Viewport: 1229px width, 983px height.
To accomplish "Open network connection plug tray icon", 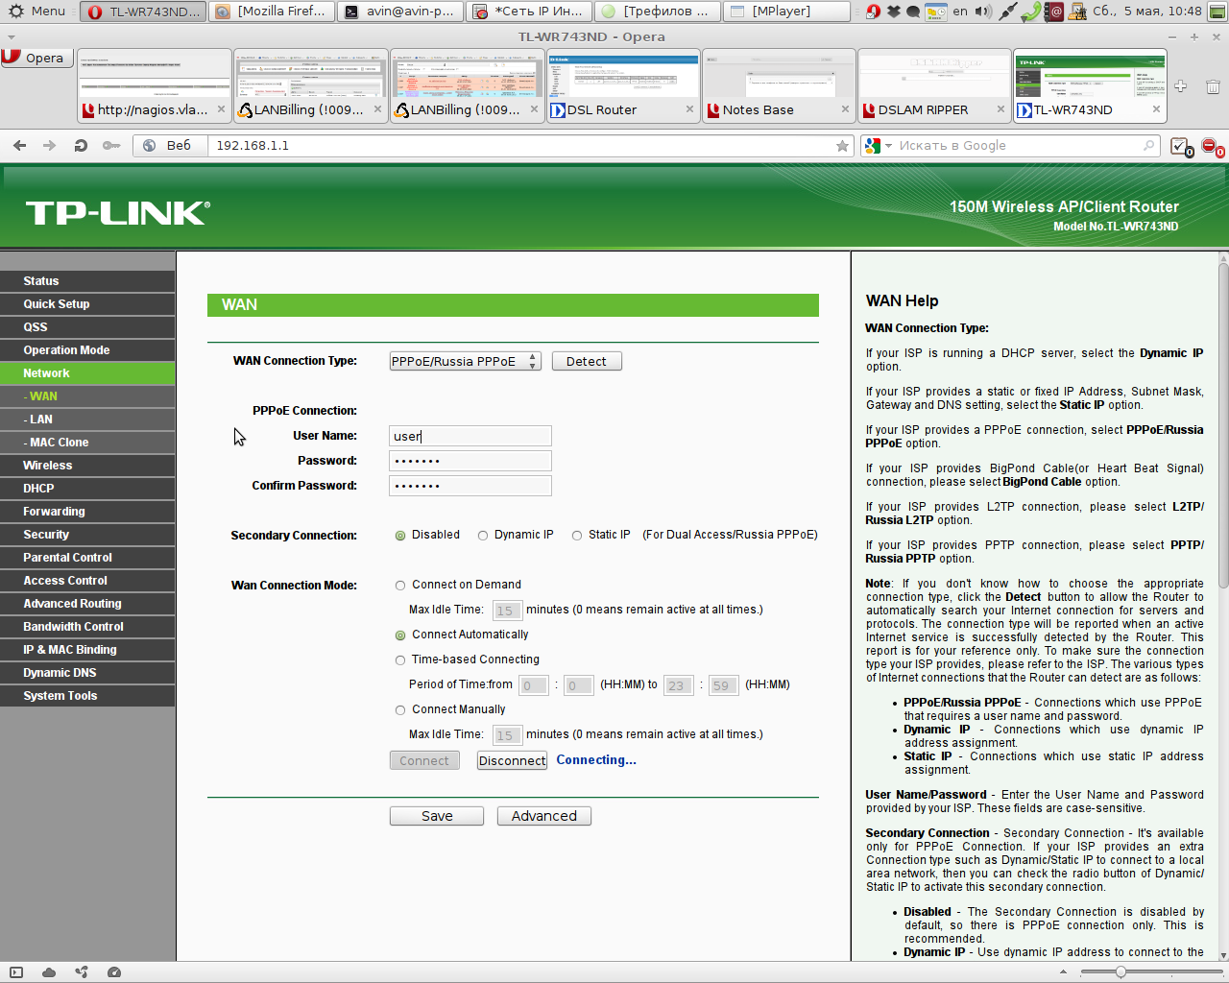I will (x=1008, y=12).
